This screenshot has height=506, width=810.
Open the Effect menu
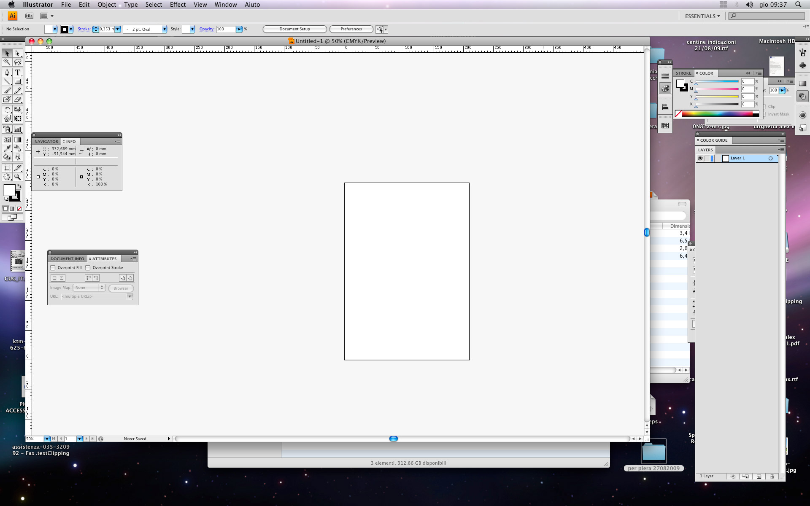(x=178, y=5)
